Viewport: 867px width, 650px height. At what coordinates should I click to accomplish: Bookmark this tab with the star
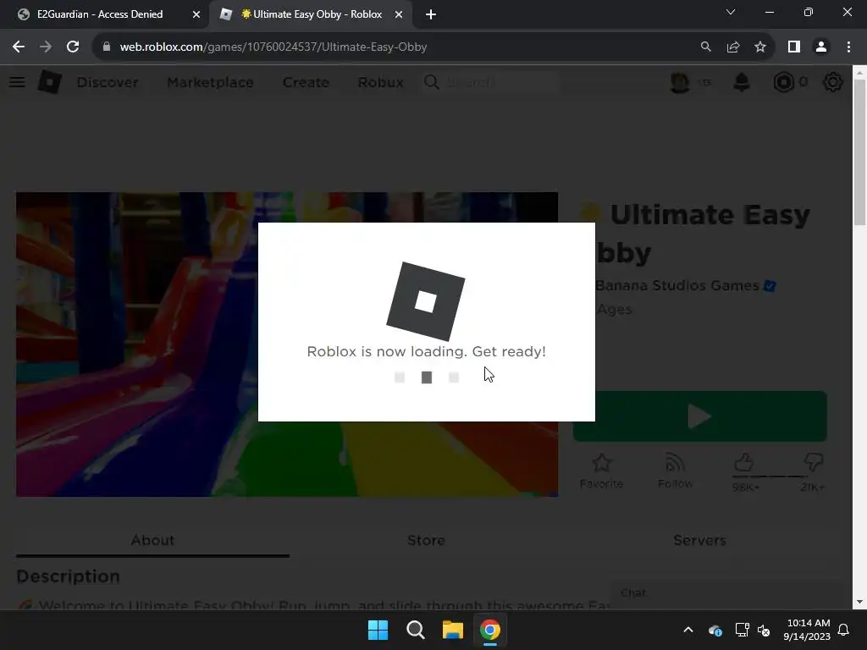click(x=760, y=47)
